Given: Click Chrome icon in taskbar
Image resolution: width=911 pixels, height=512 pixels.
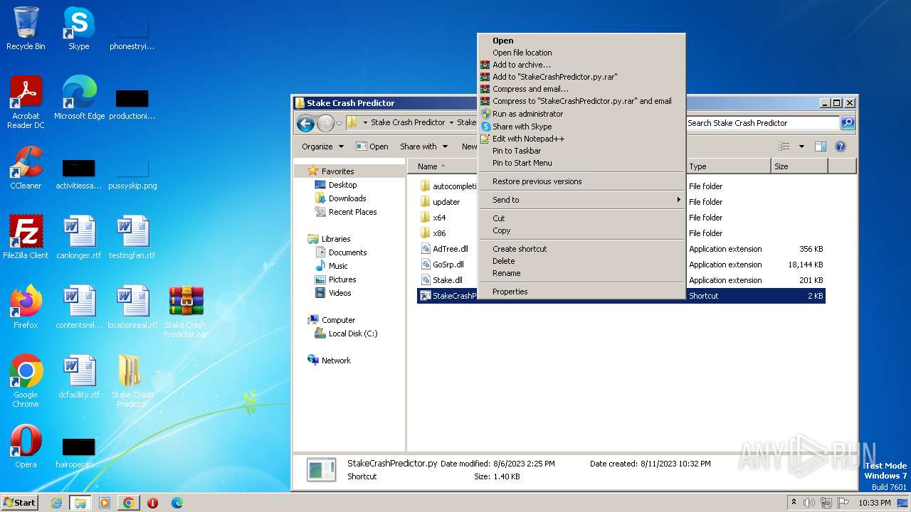Looking at the screenshot, I should click(x=128, y=503).
